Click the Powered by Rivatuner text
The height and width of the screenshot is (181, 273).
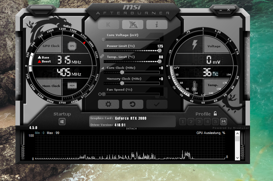click(231, 128)
